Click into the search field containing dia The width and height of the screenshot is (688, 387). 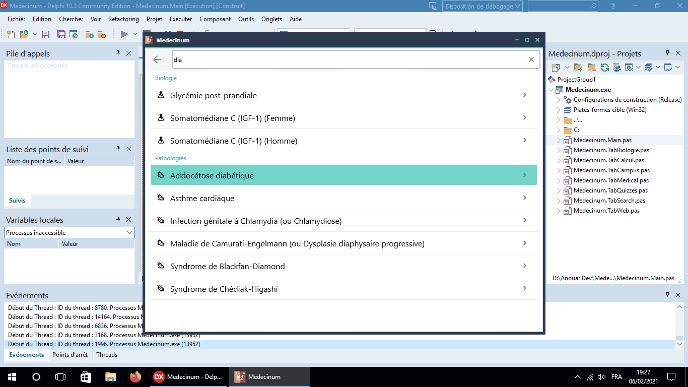coord(350,59)
